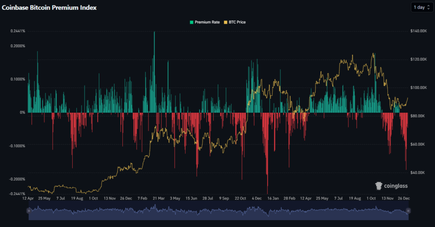
Task: Open the "1 day" interval dropdown
Action: pyautogui.click(x=421, y=7)
